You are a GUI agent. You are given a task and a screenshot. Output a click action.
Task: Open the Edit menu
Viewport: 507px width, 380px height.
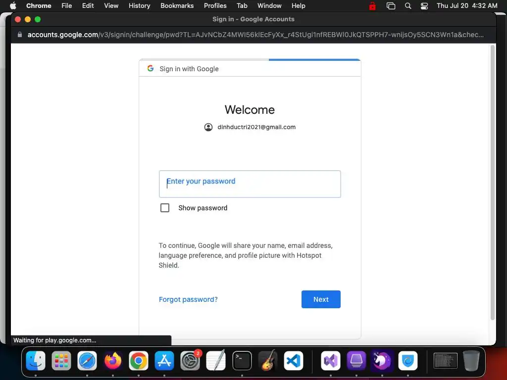click(x=88, y=5)
